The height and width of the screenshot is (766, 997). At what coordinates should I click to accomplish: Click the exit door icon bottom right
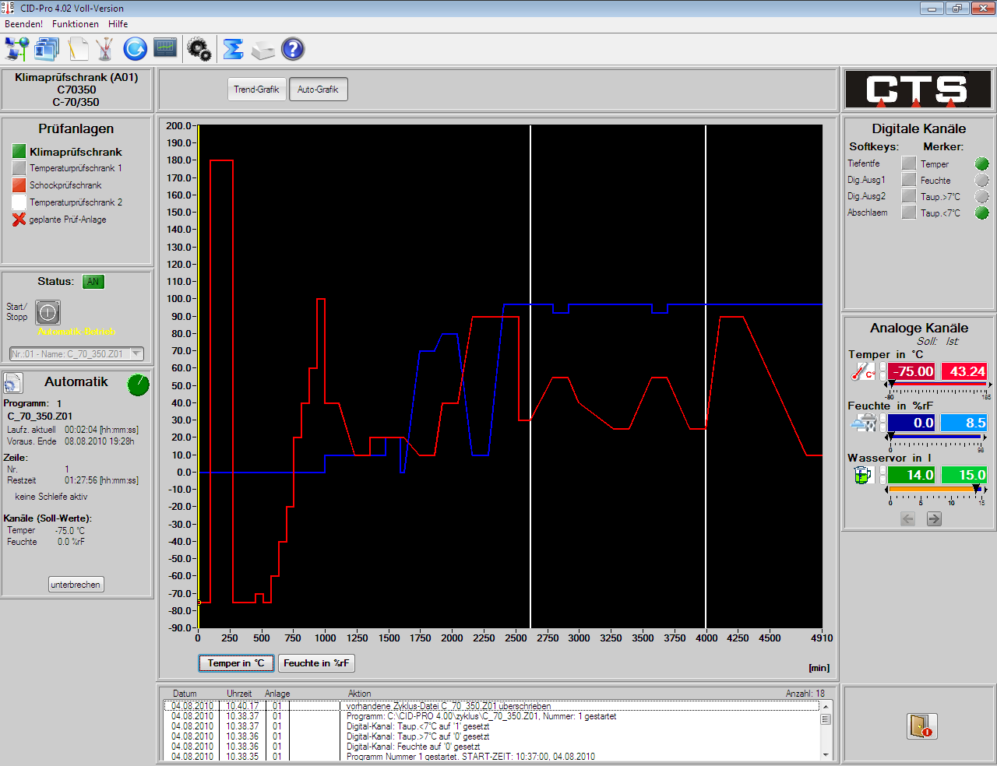(922, 726)
